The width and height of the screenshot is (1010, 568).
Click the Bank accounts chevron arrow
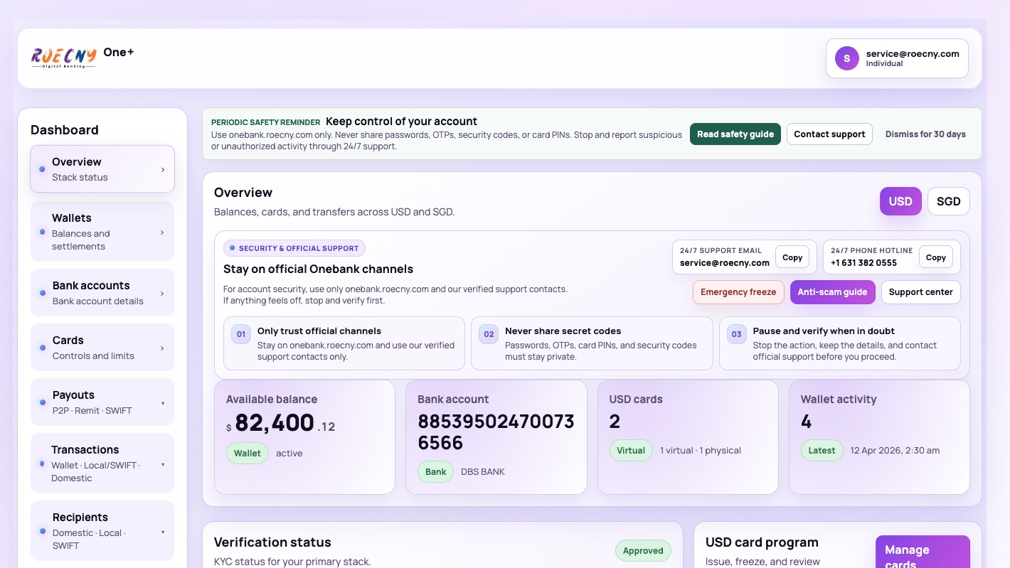pyautogui.click(x=162, y=293)
